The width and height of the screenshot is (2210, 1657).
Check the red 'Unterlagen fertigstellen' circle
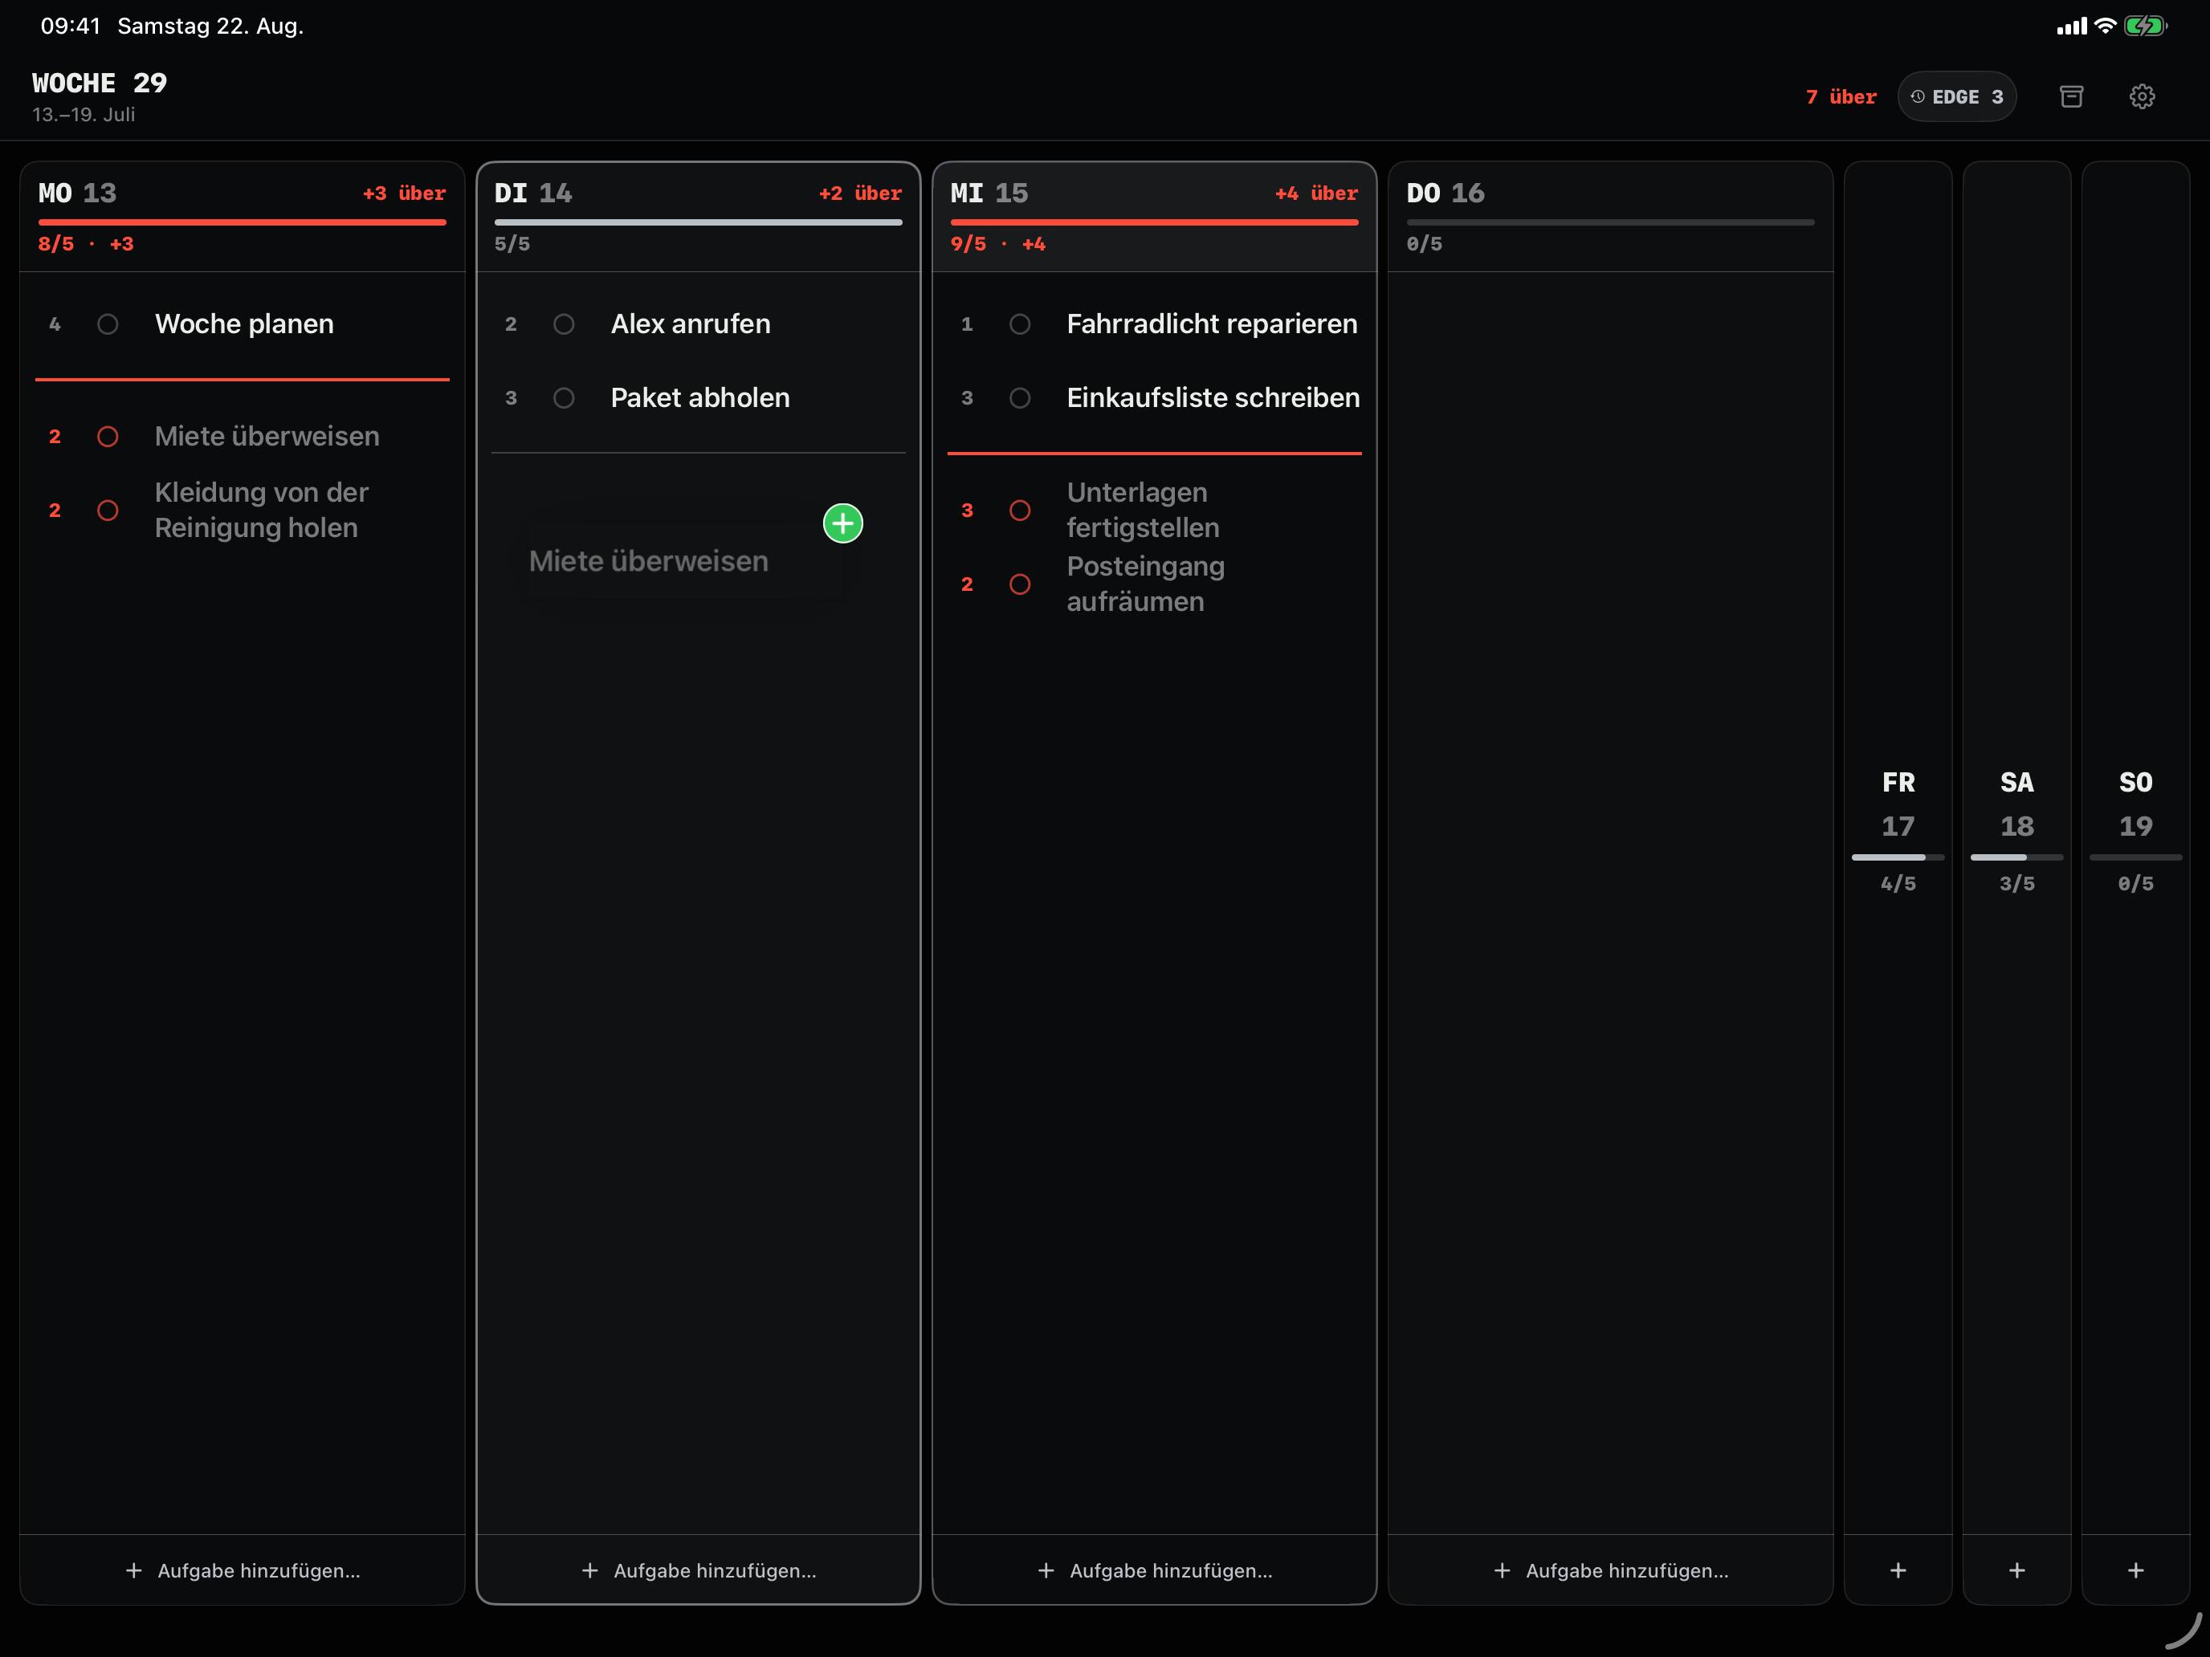[1020, 511]
